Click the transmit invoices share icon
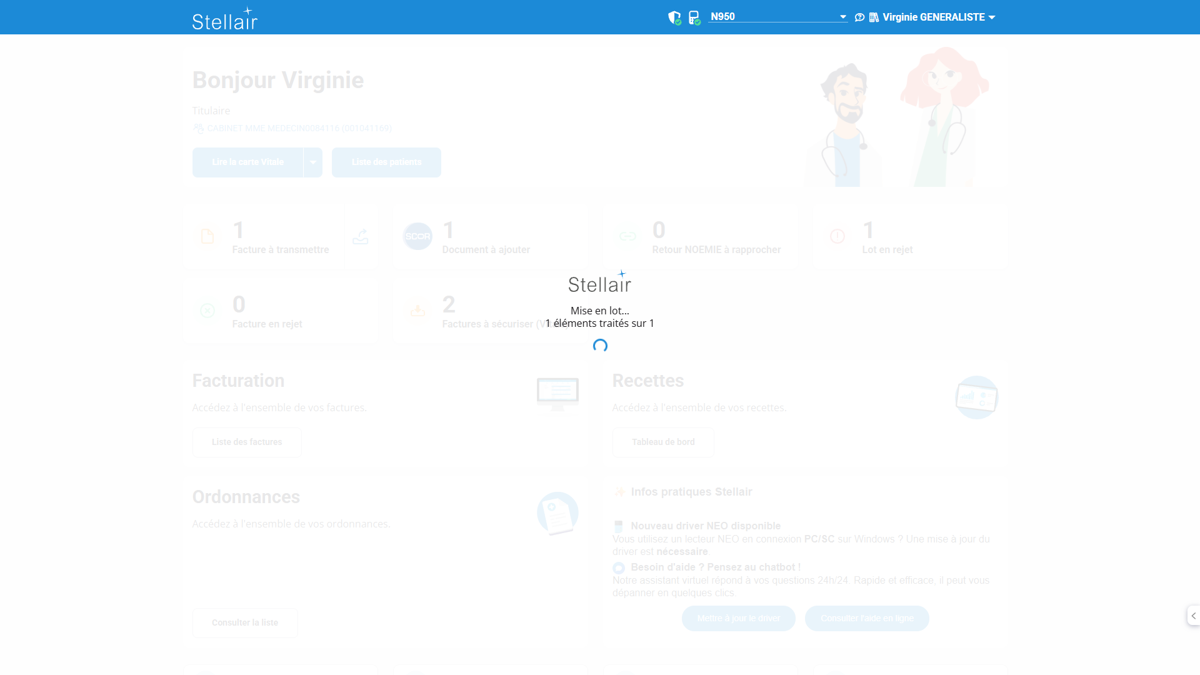This screenshot has height=675, width=1200. pos(361,236)
